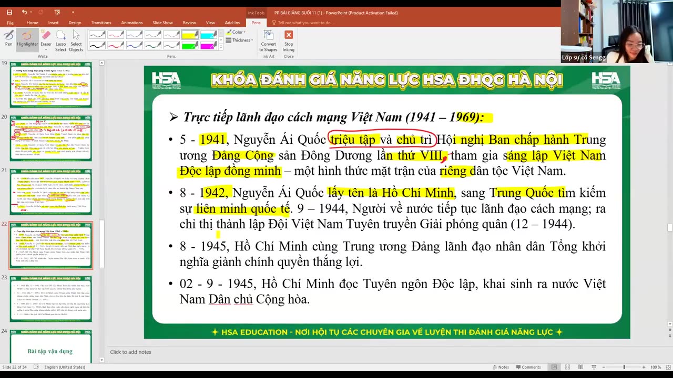Open the pen Color dropdown

click(236, 32)
